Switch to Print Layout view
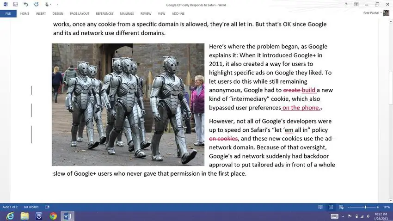Screen dimensions: 393x221 tap(331, 207)
